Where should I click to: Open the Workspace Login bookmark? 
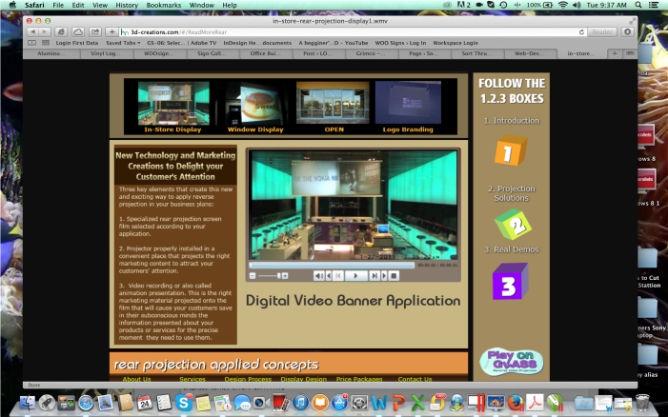(455, 43)
